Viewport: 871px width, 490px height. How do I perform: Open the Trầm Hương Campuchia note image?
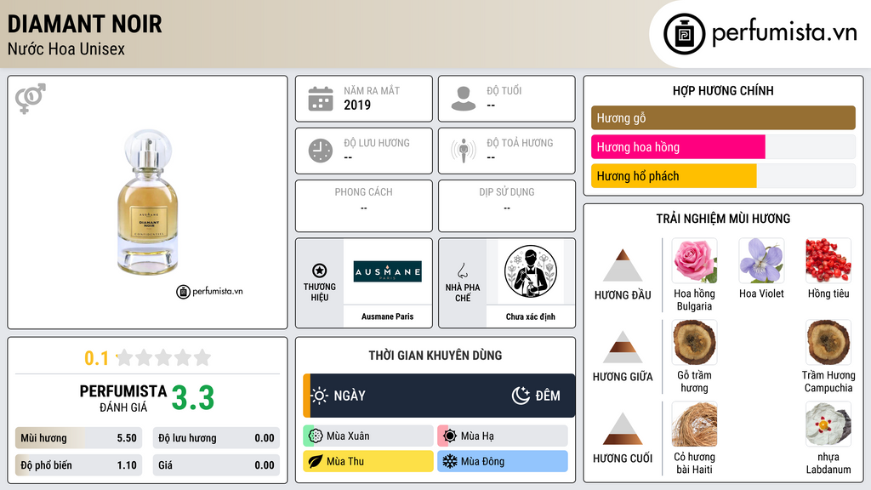click(x=828, y=343)
